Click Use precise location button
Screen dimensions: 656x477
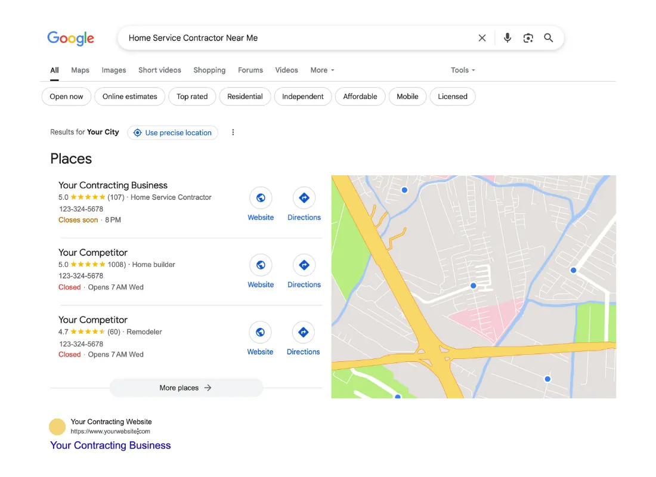pyautogui.click(x=173, y=132)
